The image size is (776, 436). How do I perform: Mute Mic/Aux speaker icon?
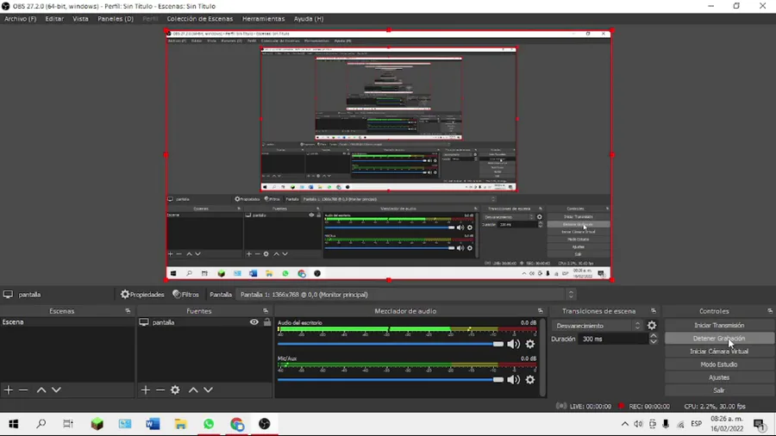[514, 380]
